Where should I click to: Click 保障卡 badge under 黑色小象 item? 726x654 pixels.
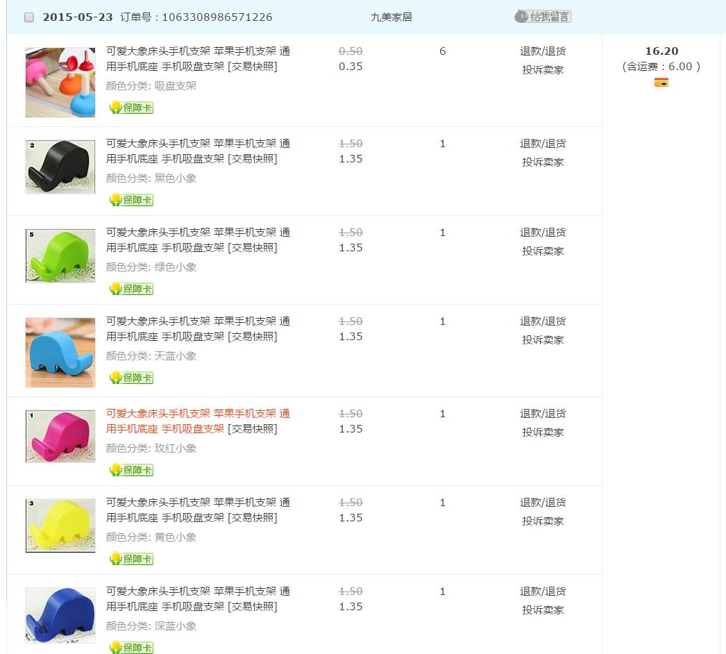[131, 200]
